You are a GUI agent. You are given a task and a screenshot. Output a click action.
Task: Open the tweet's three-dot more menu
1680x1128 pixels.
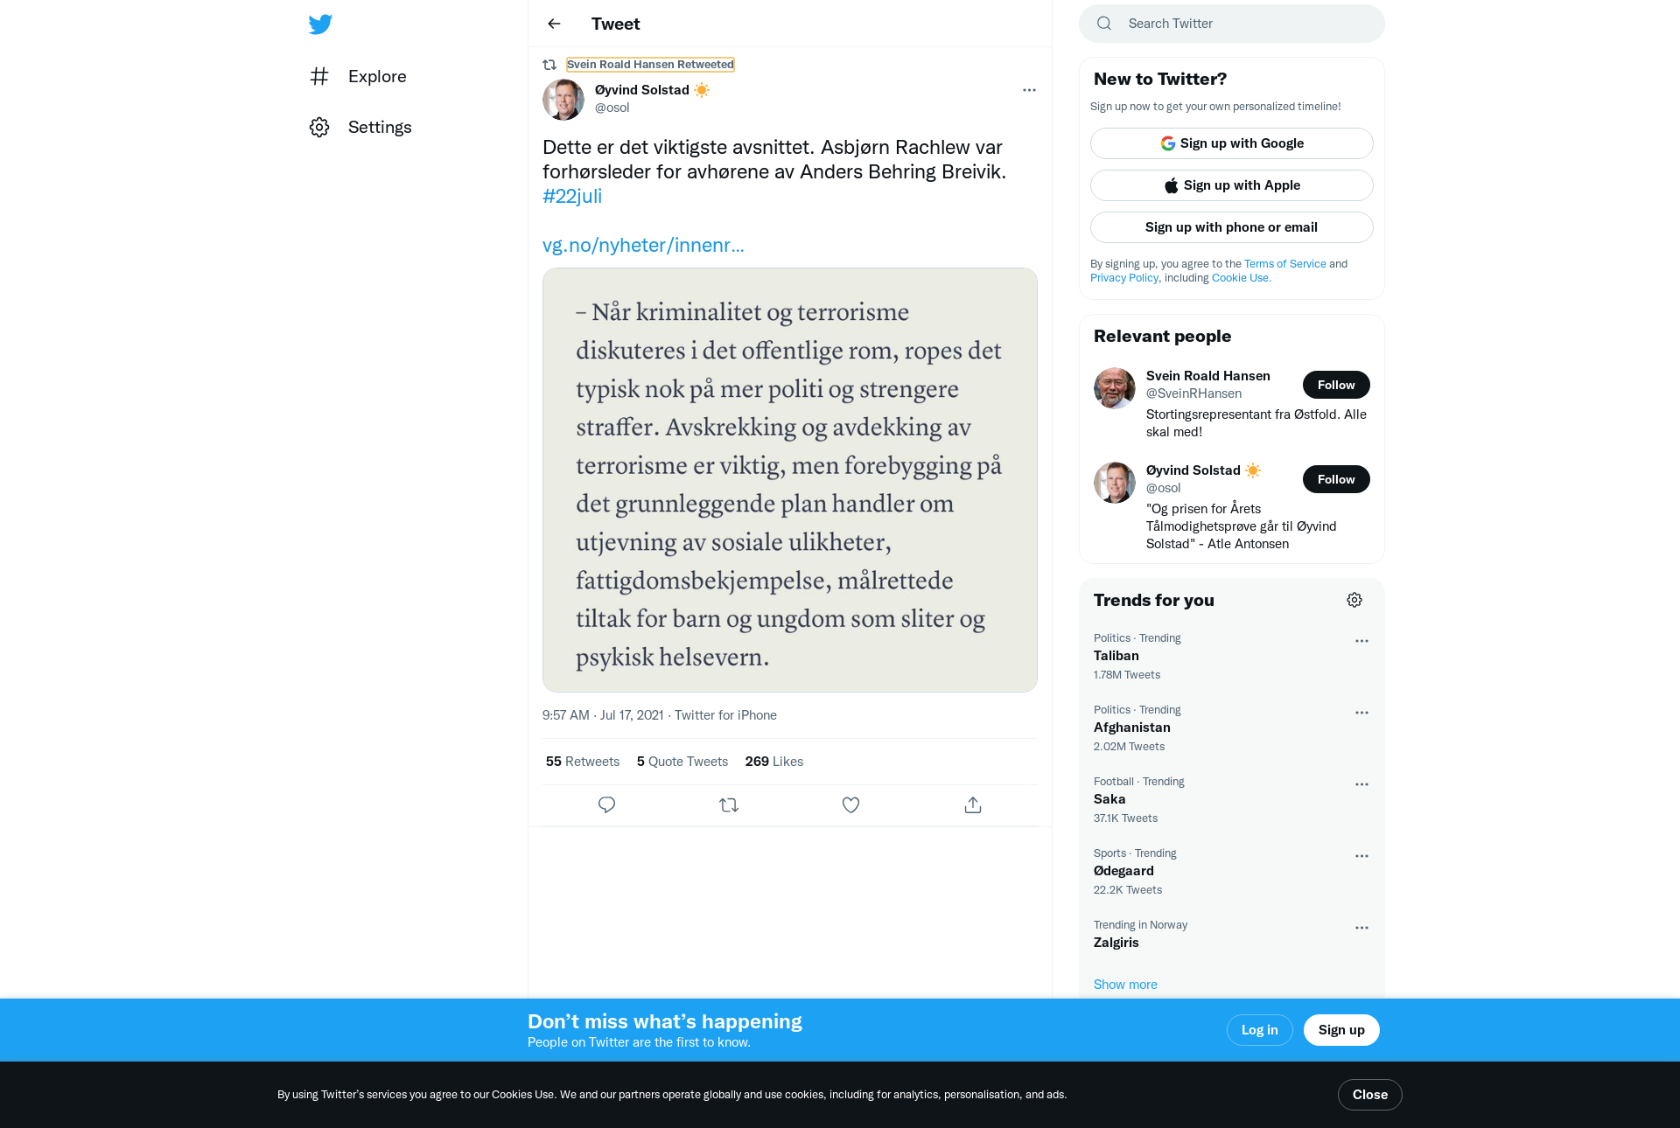(1029, 90)
